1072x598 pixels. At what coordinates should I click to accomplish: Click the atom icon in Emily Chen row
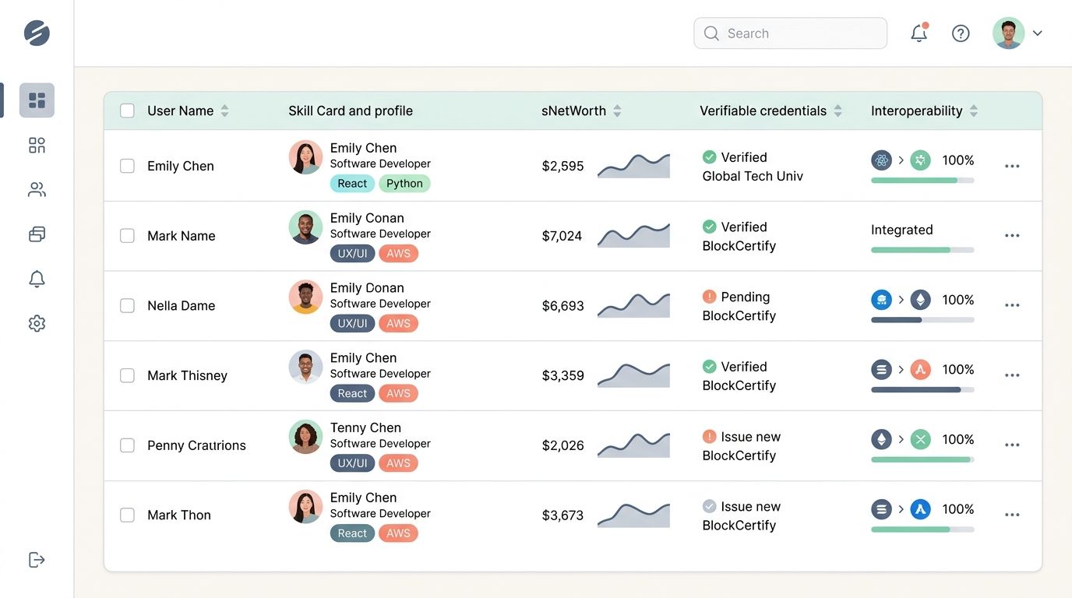tap(881, 160)
